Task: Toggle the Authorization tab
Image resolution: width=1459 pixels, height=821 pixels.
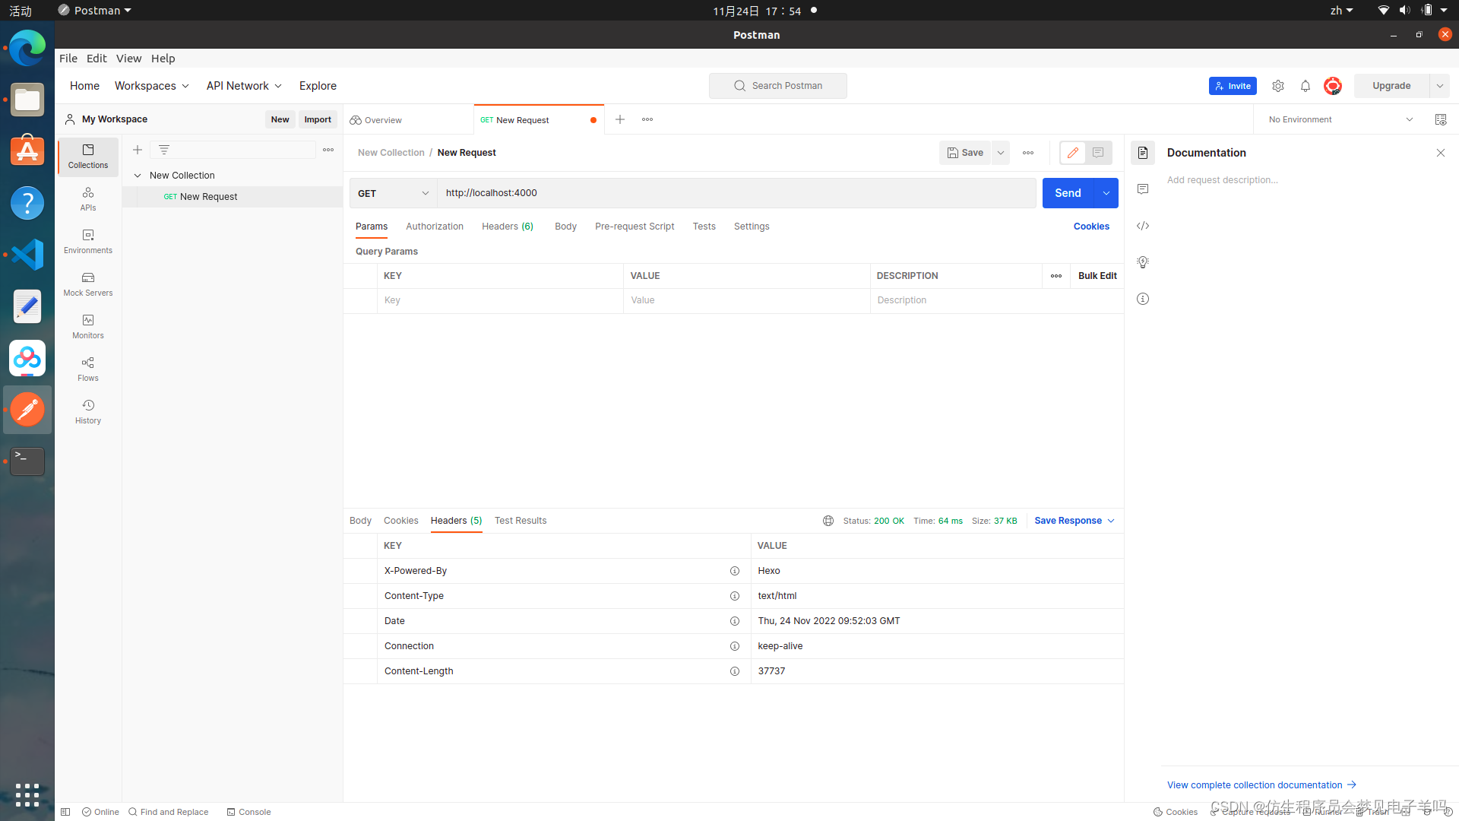Action: coord(434,226)
